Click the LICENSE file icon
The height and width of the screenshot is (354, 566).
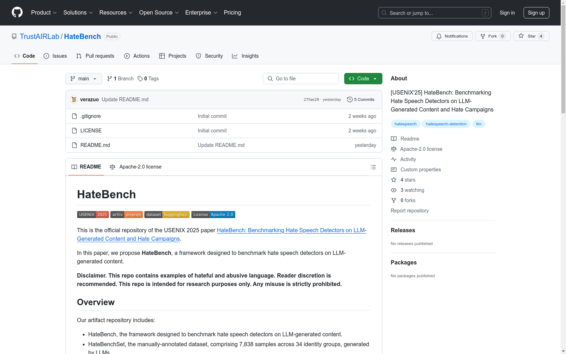pyautogui.click(x=74, y=131)
